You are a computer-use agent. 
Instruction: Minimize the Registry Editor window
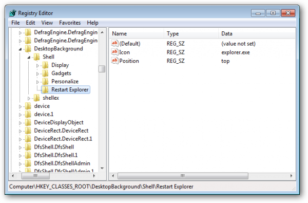[x=258, y=13]
